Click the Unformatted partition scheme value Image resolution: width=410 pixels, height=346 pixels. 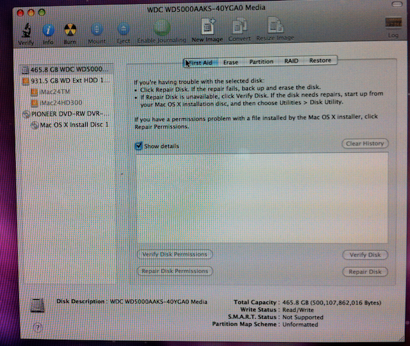pyautogui.click(x=300, y=325)
